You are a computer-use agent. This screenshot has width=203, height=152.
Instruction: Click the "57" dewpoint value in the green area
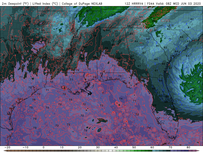[x=113, y=15]
